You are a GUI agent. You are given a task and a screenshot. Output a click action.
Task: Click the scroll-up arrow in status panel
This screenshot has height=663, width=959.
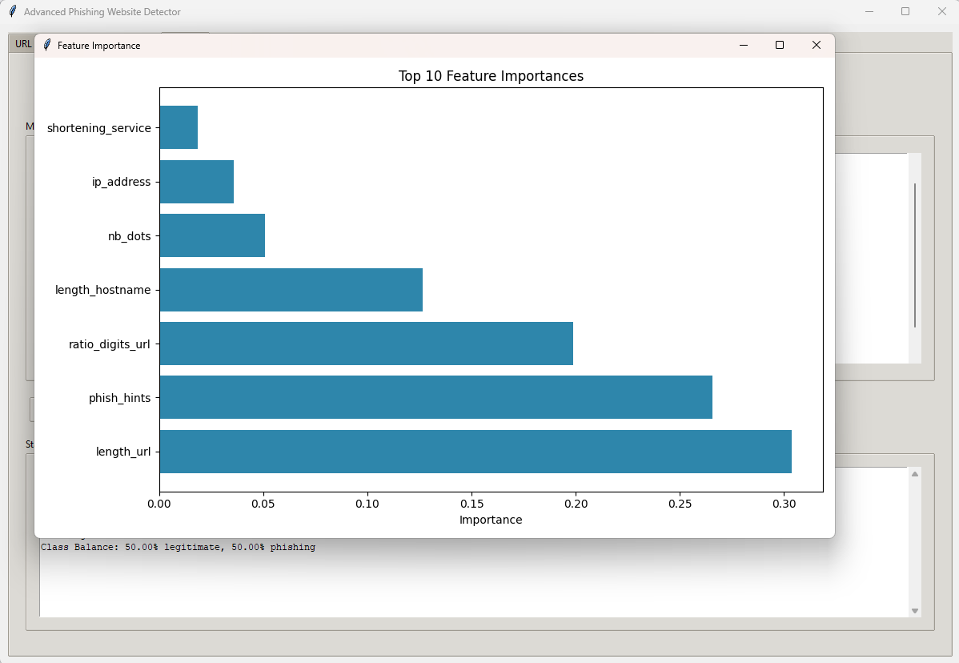click(915, 474)
